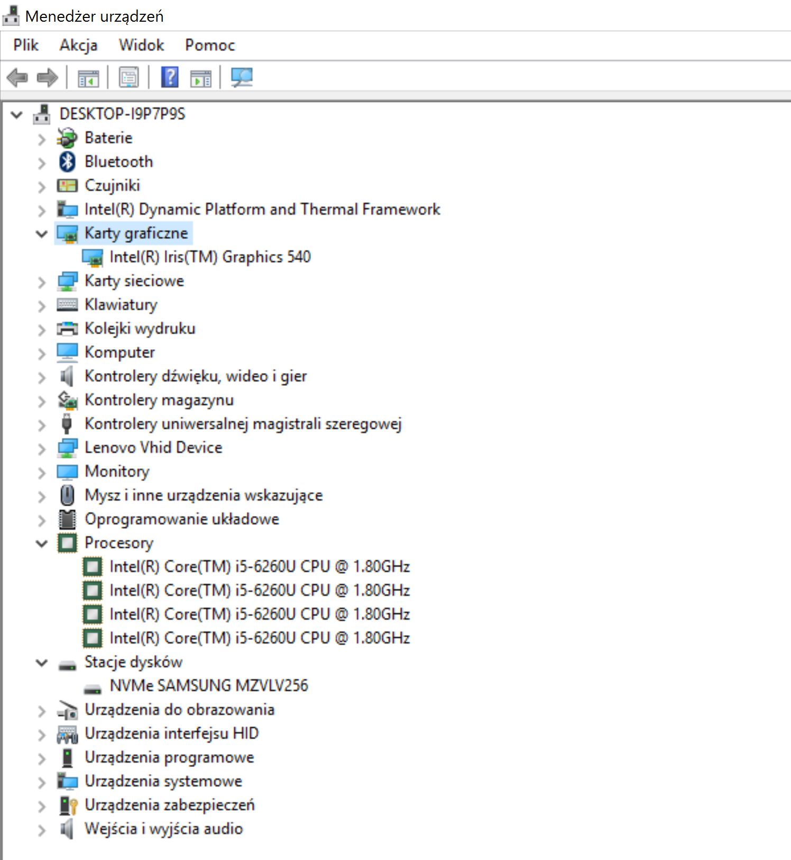Click the Forward arrow toolbar icon
This screenshot has width=791, height=860.
[x=48, y=78]
